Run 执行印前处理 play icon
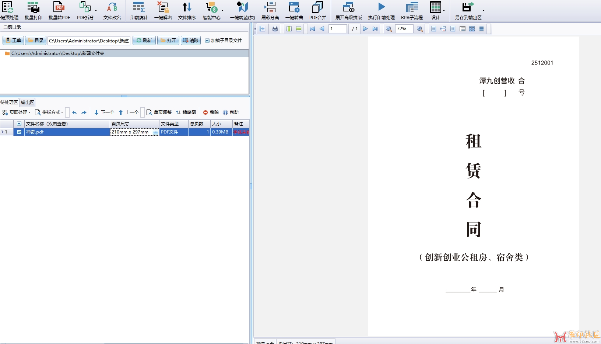601x344 pixels. pyautogui.click(x=381, y=7)
